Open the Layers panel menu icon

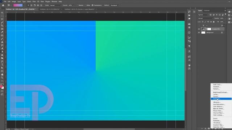(225, 10)
